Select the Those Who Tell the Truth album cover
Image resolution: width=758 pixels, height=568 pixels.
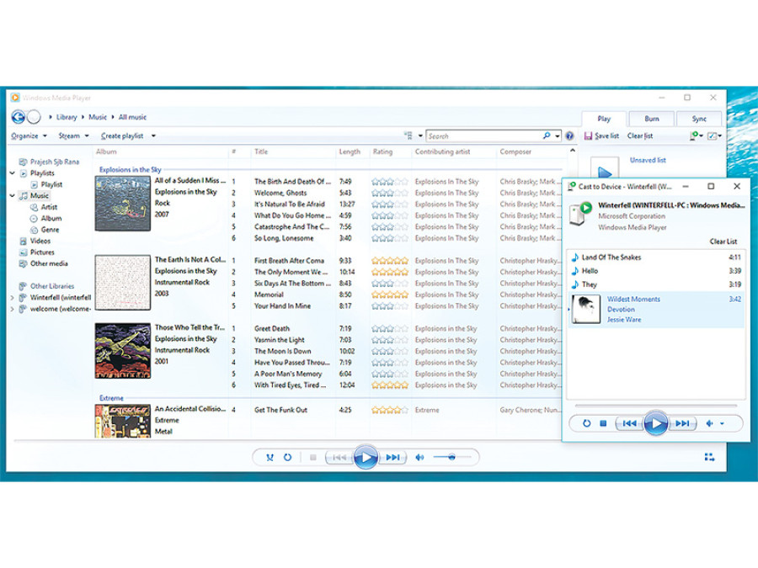pos(123,351)
